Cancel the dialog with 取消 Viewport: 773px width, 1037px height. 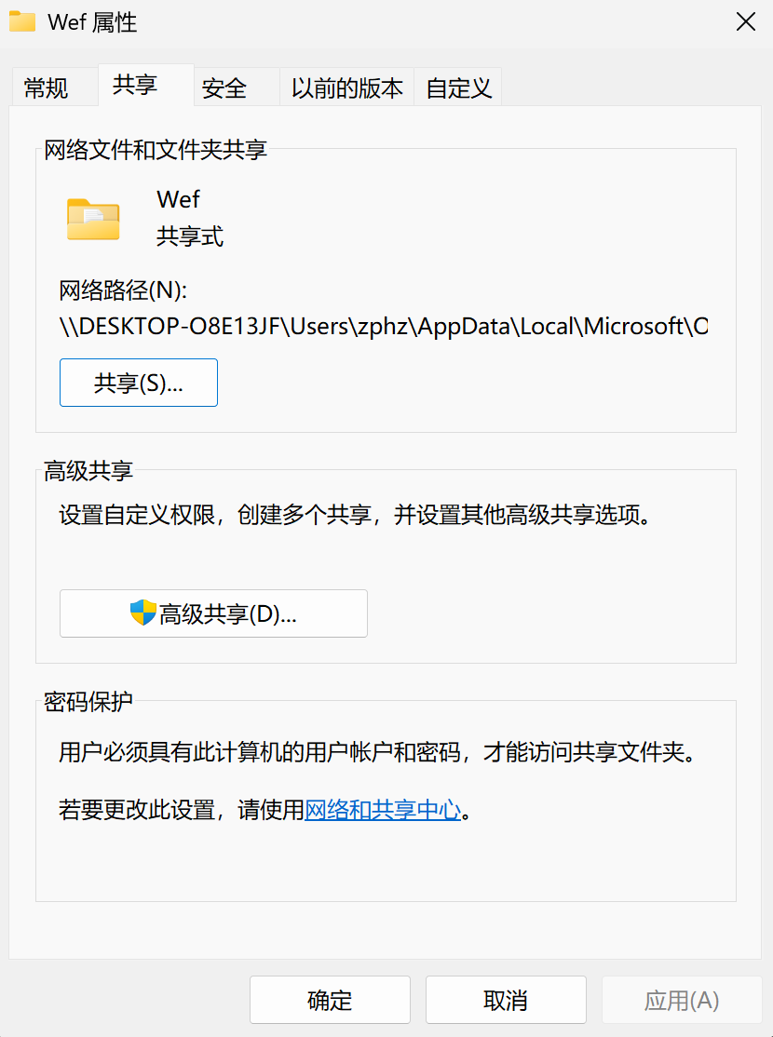click(x=506, y=1001)
